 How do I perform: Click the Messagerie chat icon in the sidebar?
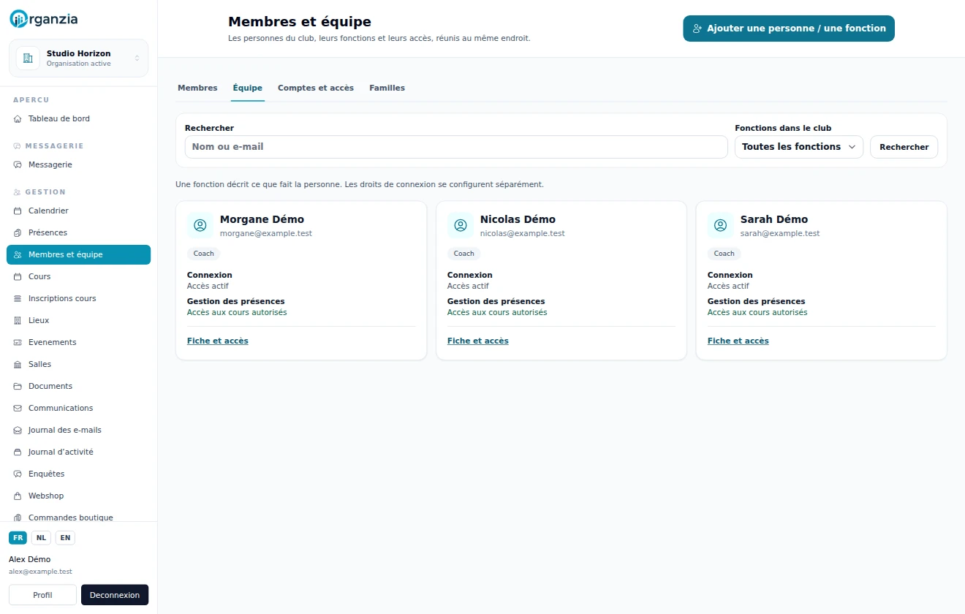[18, 164]
